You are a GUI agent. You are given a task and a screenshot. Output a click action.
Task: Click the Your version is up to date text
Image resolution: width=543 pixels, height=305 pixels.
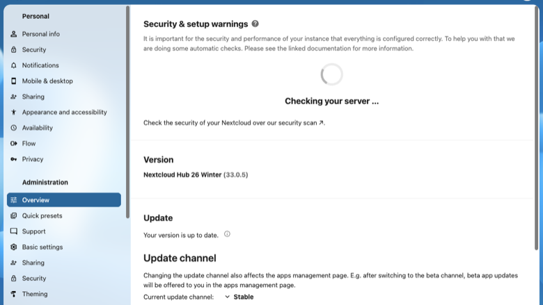(181, 236)
